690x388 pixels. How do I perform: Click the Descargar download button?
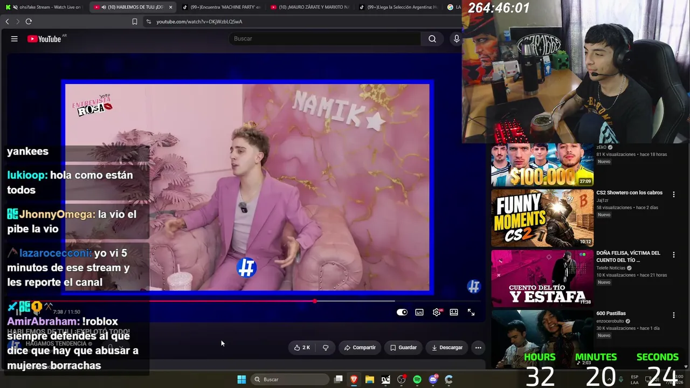point(447,348)
